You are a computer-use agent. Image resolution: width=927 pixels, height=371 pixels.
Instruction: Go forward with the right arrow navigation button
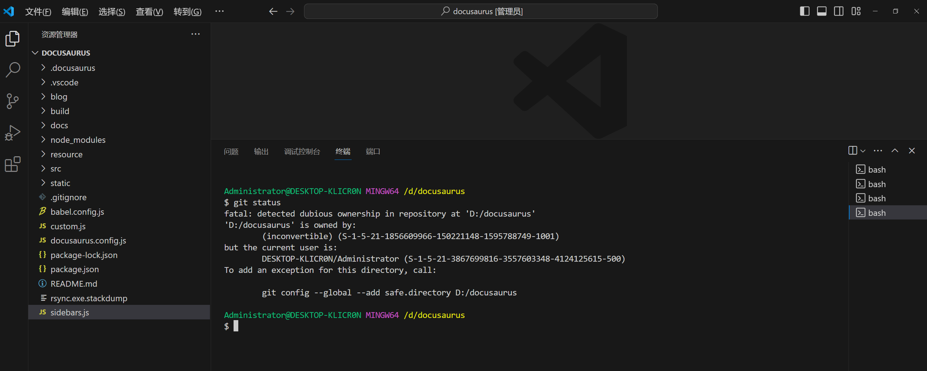point(290,11)
